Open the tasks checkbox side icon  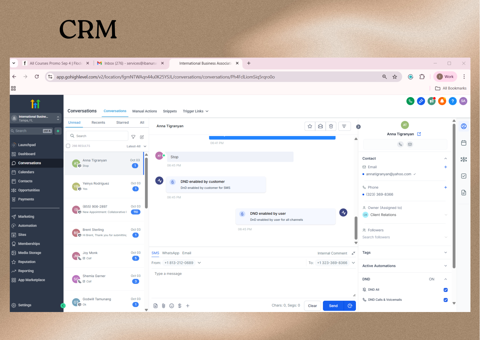(464, 176)
